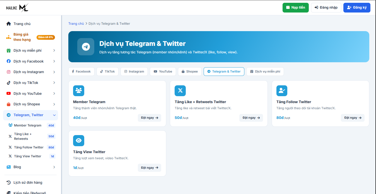The height and width of the screenshot is (194, 376).
Task: Click the 40đ price badge in sidebar
Action: [x=51, y=125]
